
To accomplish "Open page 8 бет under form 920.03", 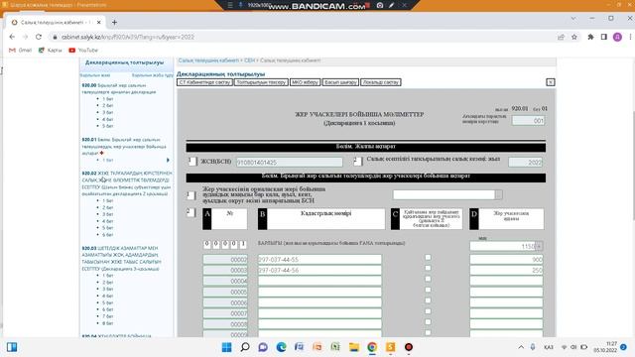I will tap(108, 323).
